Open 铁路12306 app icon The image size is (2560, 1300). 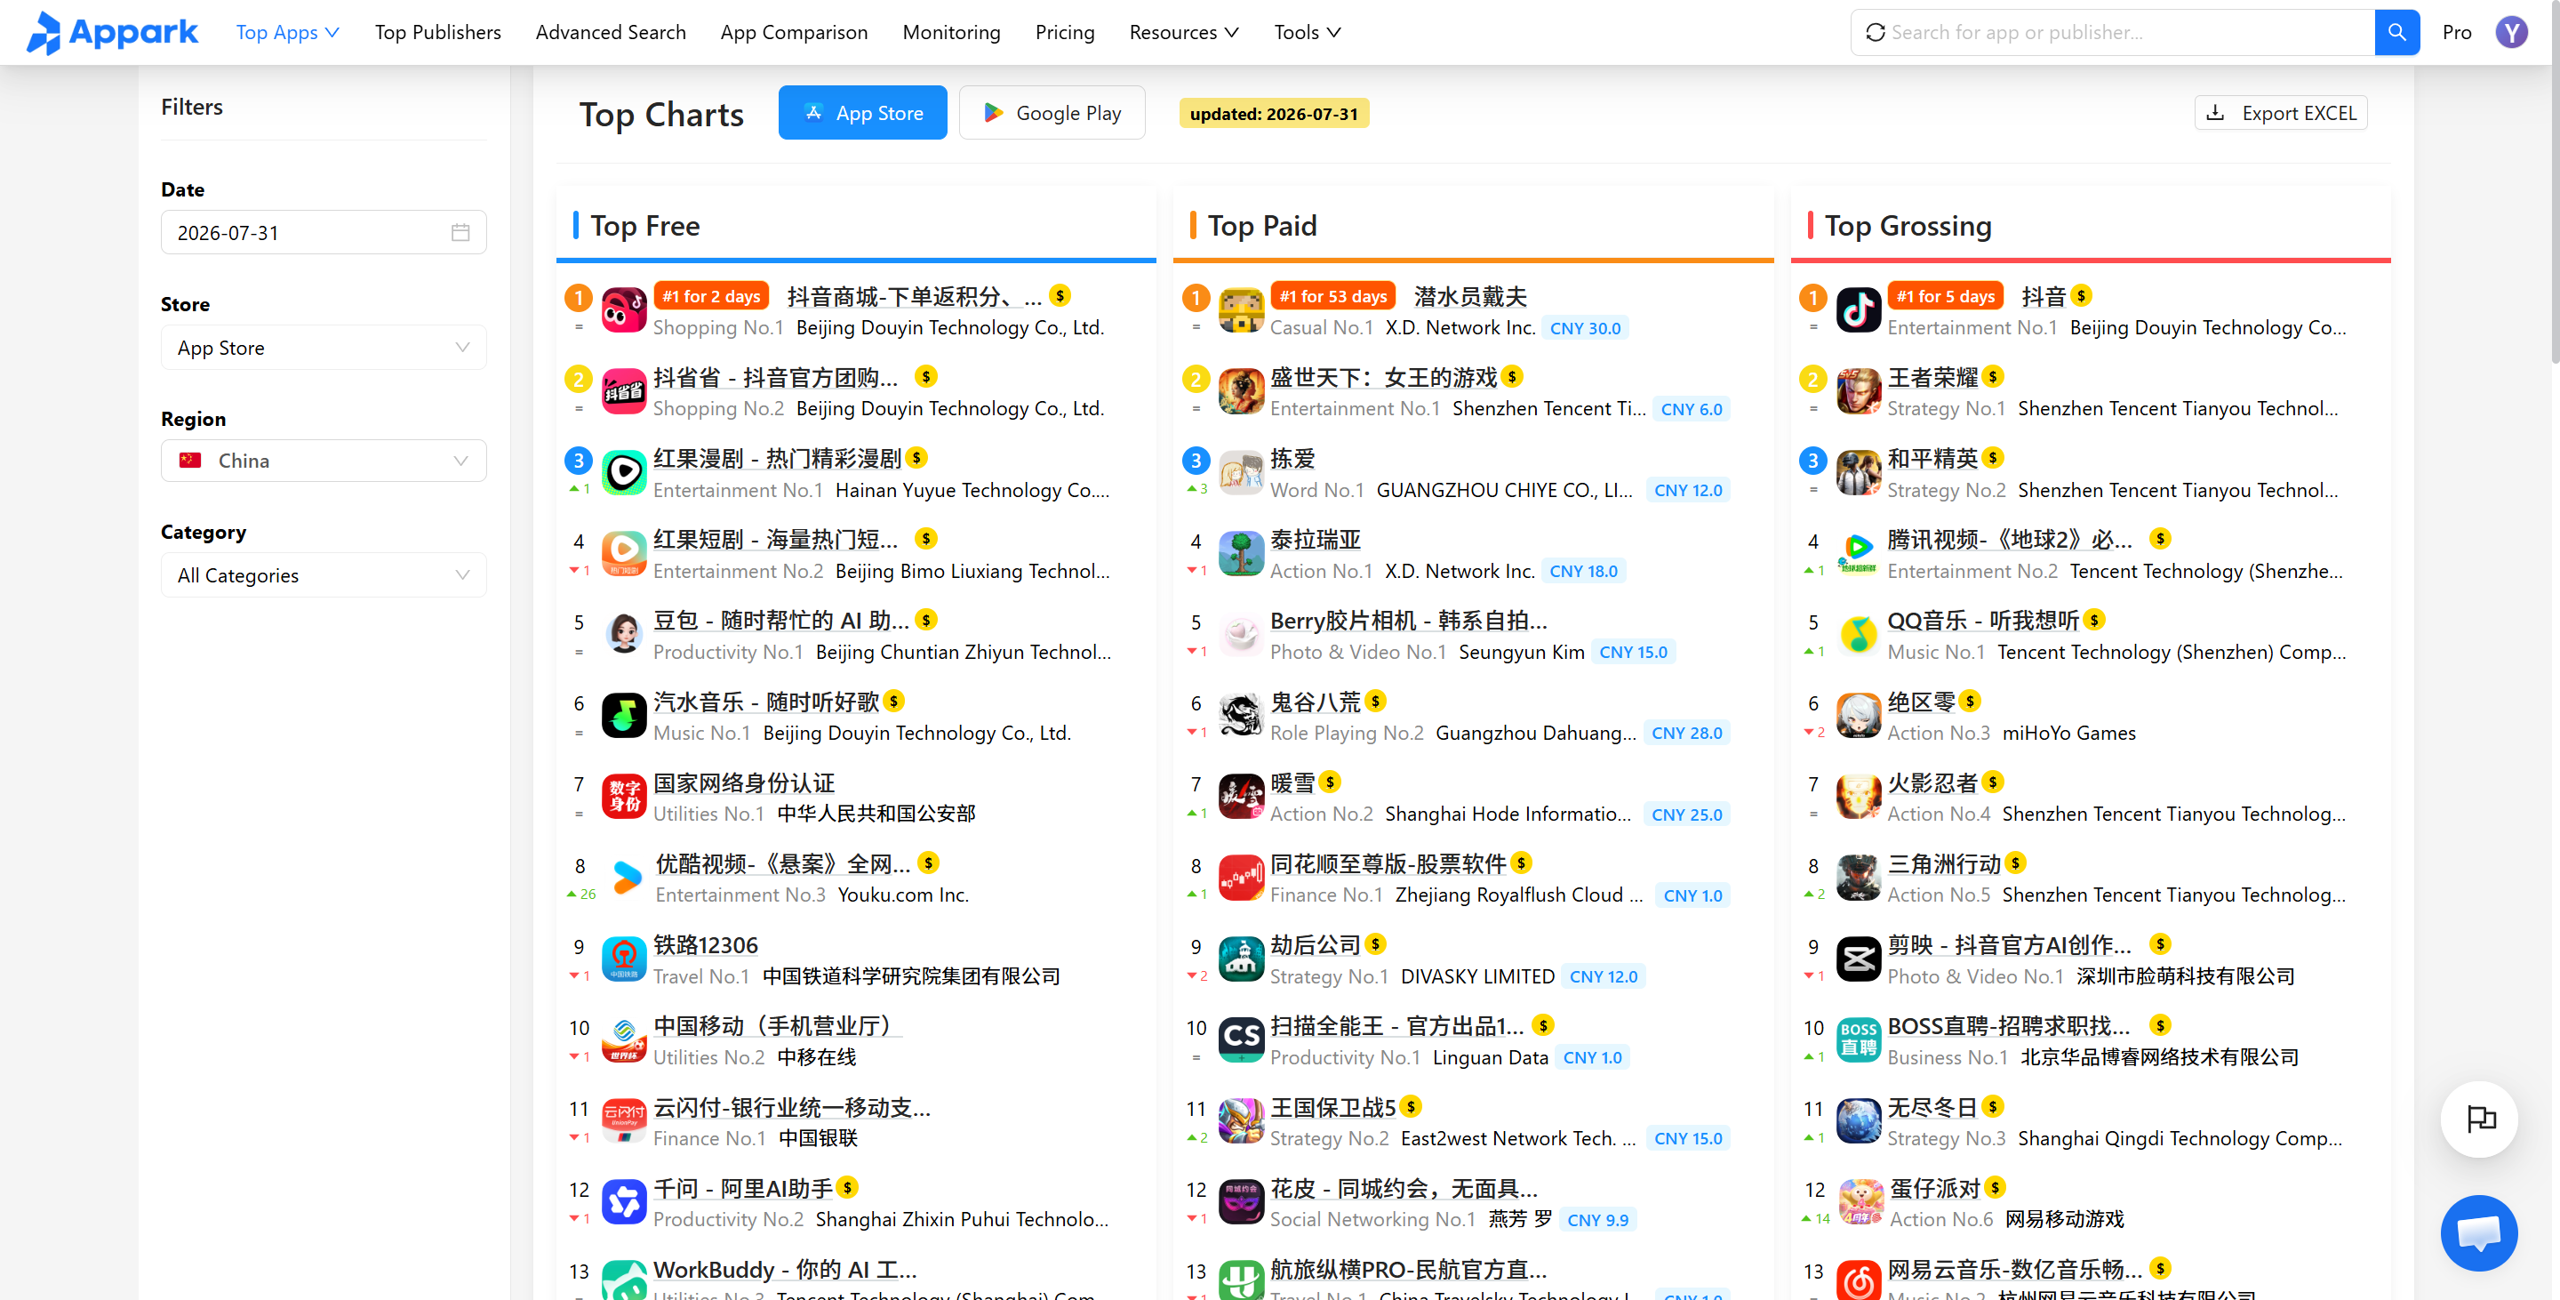coord(624,959)
